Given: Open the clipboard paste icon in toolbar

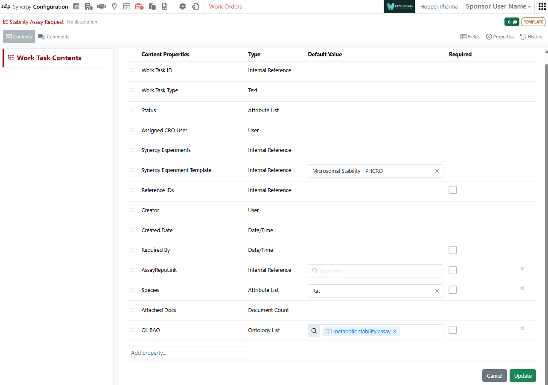Looking at the screenshot, I should 152,6.
